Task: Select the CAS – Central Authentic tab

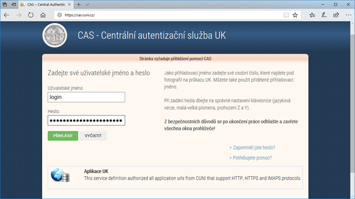Action: point(46,4)
